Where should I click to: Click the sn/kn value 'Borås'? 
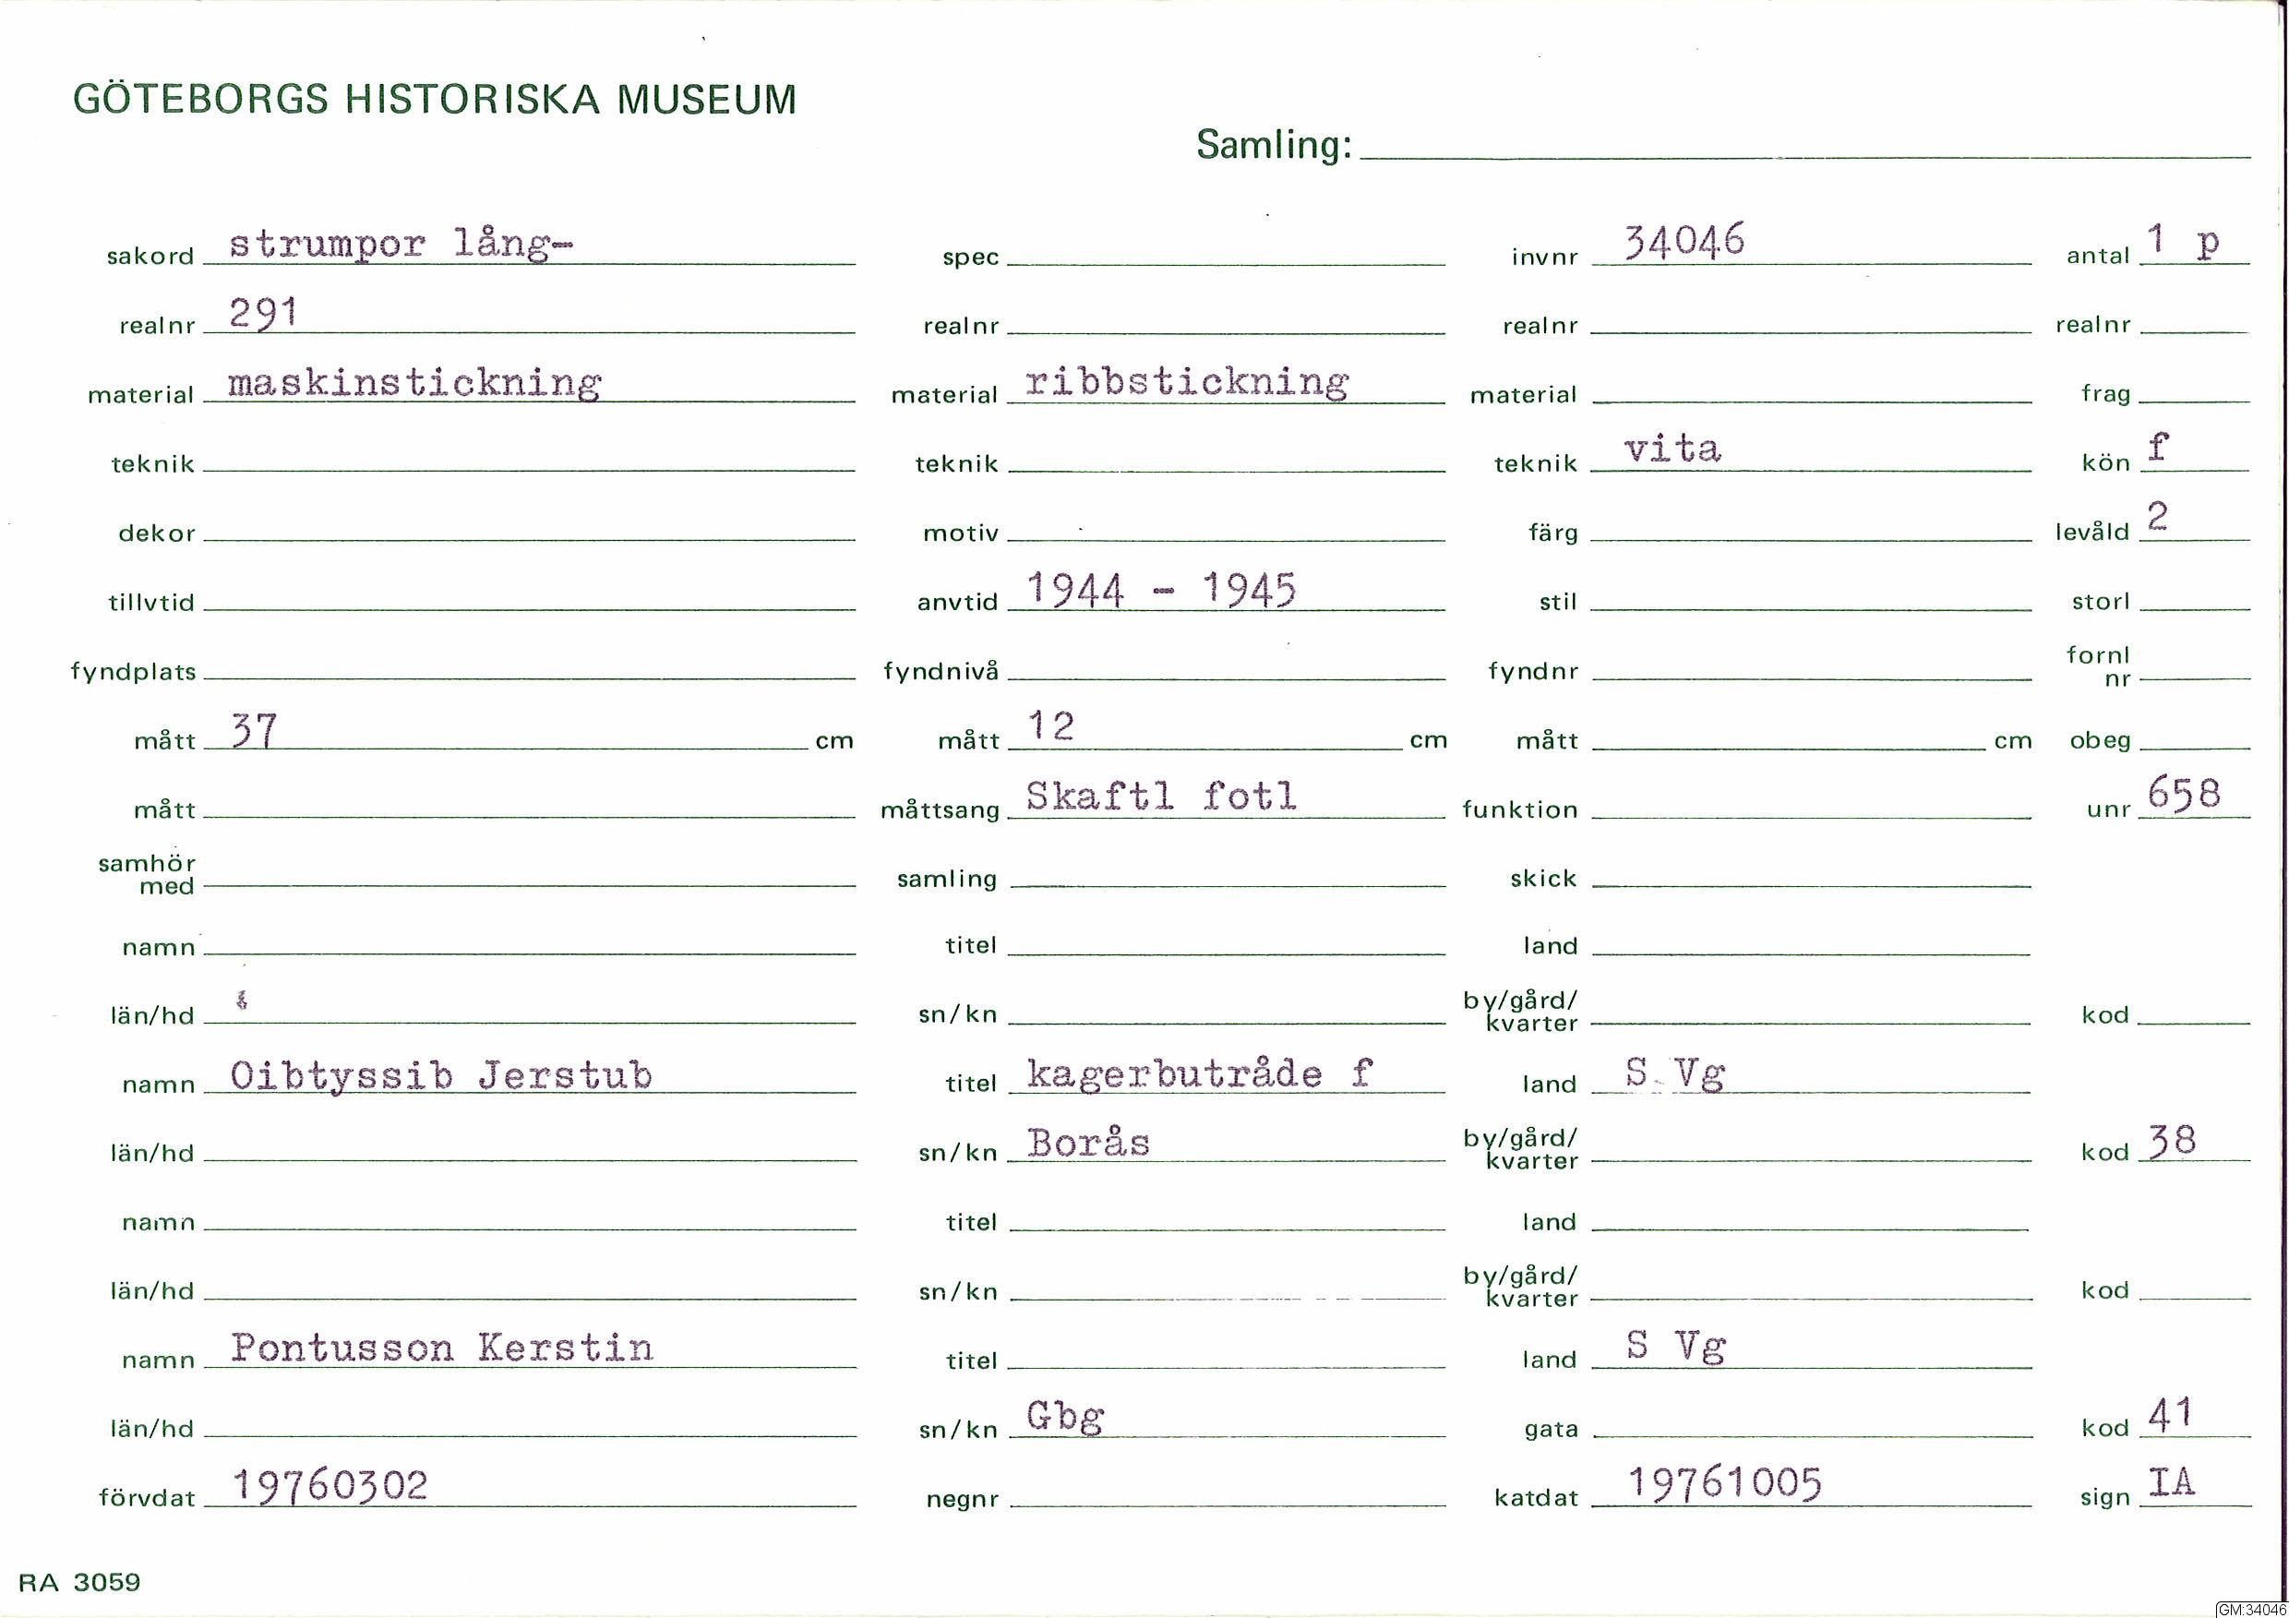coord(1089,1143)
